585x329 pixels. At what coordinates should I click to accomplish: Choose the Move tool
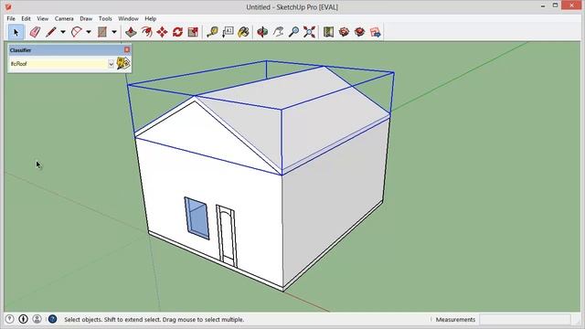point(162,32)
